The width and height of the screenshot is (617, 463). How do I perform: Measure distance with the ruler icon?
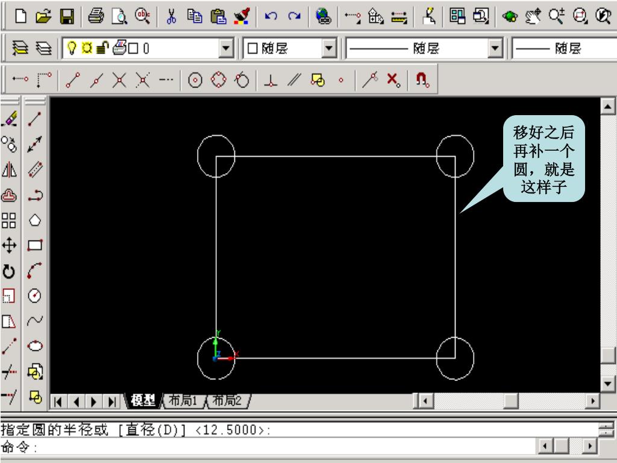(x=399, y=16)
